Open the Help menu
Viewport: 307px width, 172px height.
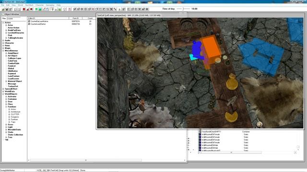[59, 5]
